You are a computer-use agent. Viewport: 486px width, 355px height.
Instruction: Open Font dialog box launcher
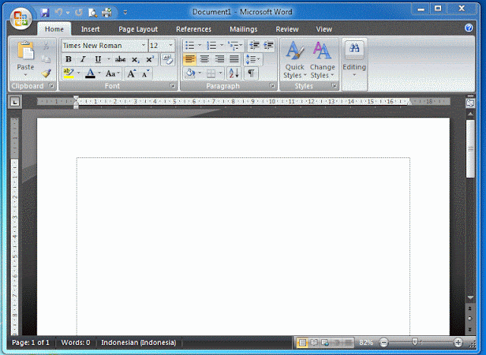(x=172, y=86)
